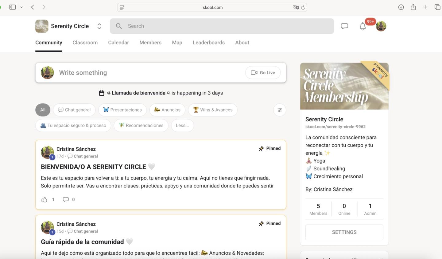Open the profile avatar menu
The width and height of the screenshot is (442, 259).
(381, 26)
